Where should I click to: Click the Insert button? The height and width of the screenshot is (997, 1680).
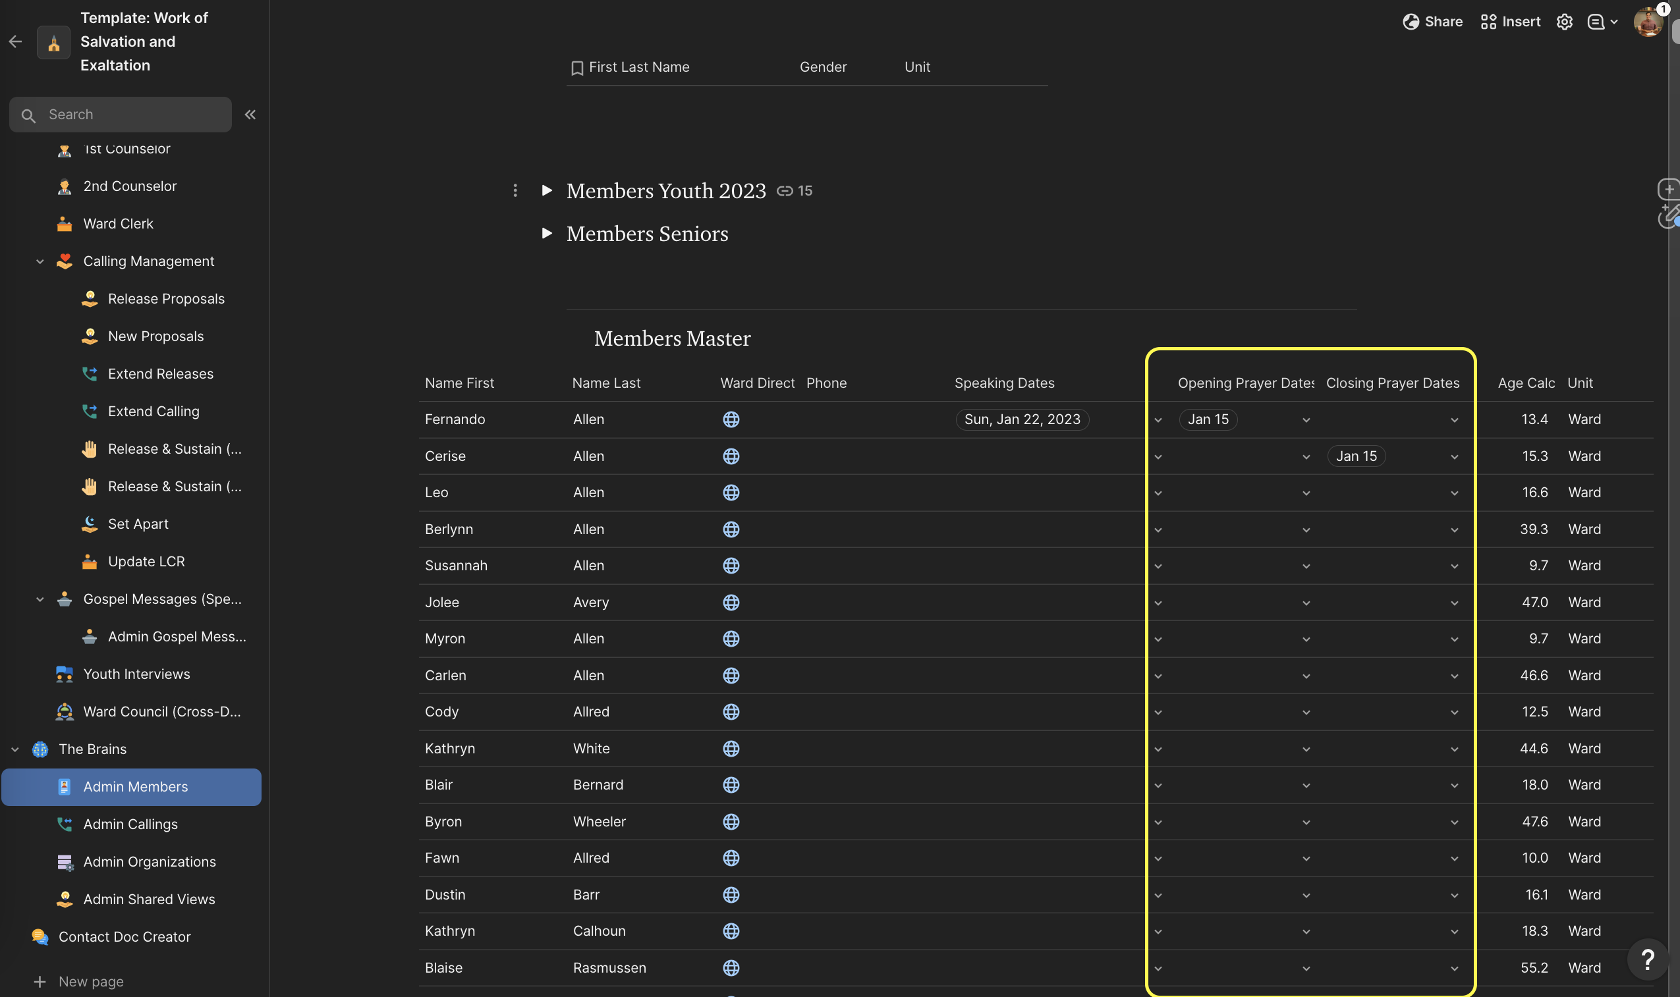tap(1510, 22)
